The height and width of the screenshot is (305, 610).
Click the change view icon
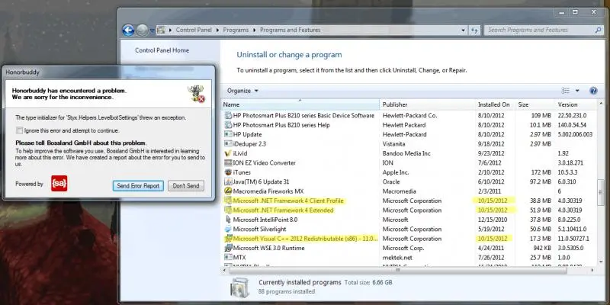565,91
